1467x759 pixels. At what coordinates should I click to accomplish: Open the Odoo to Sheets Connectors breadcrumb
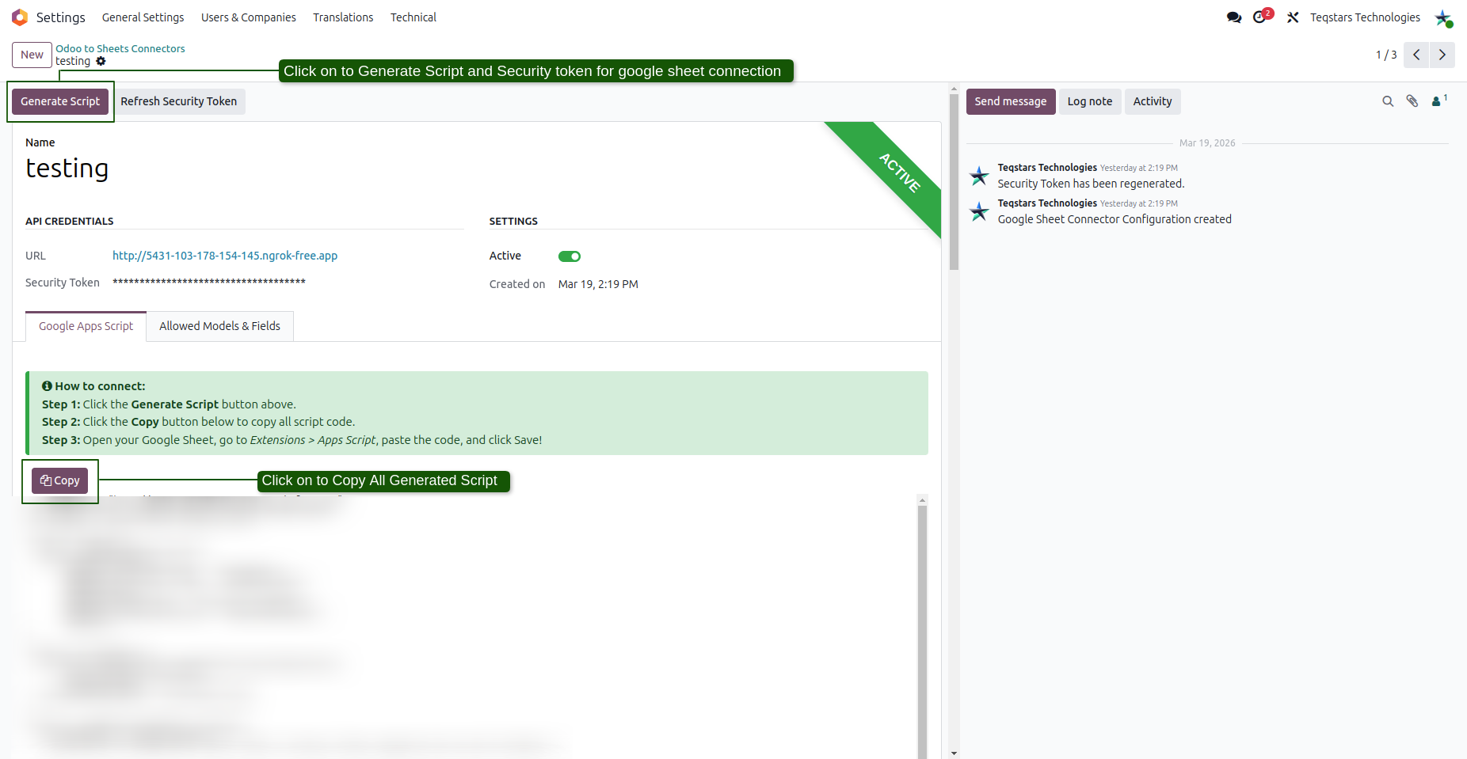(120, 48)
